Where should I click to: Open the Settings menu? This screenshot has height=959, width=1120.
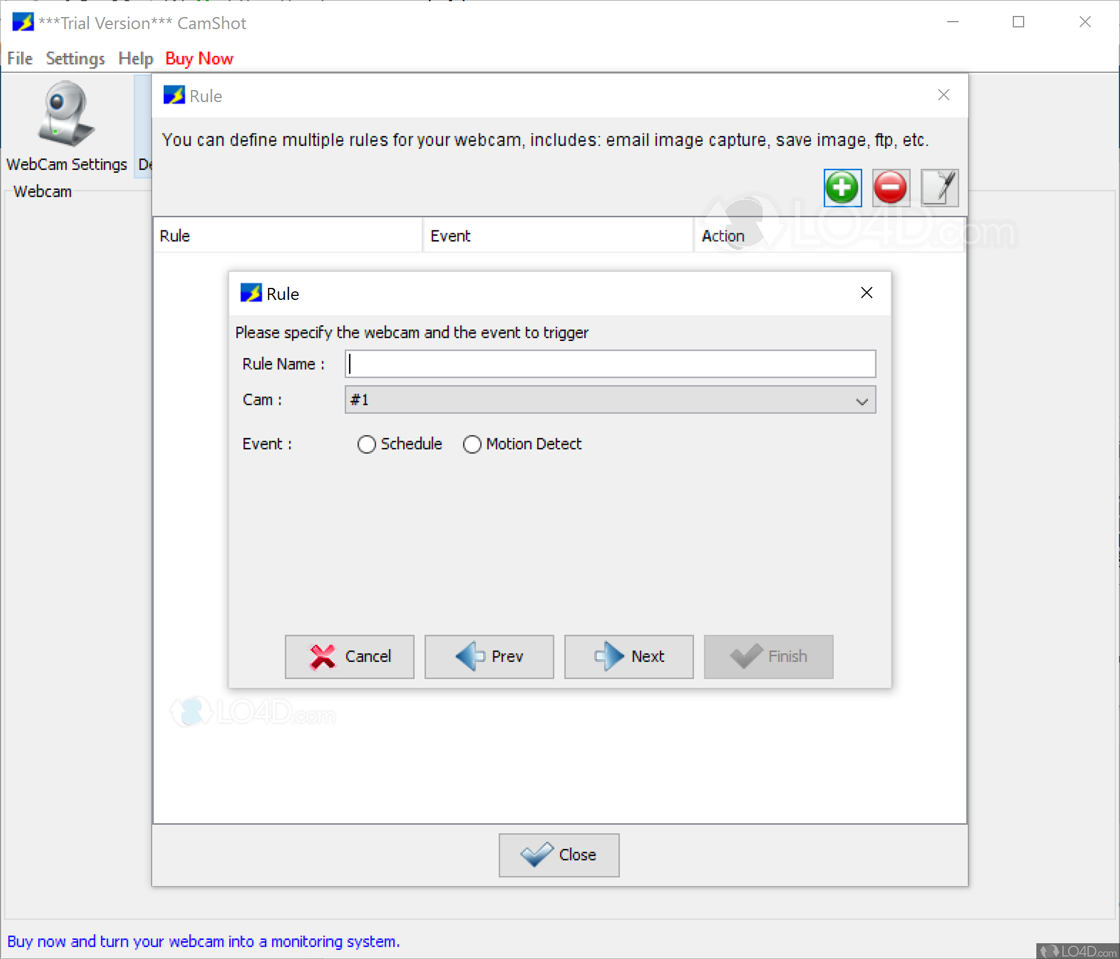(75, 58)
